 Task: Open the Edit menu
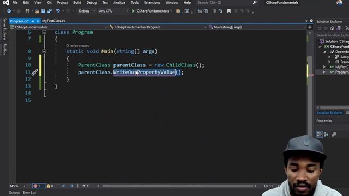pyautogui.click(x=26, y=2)
